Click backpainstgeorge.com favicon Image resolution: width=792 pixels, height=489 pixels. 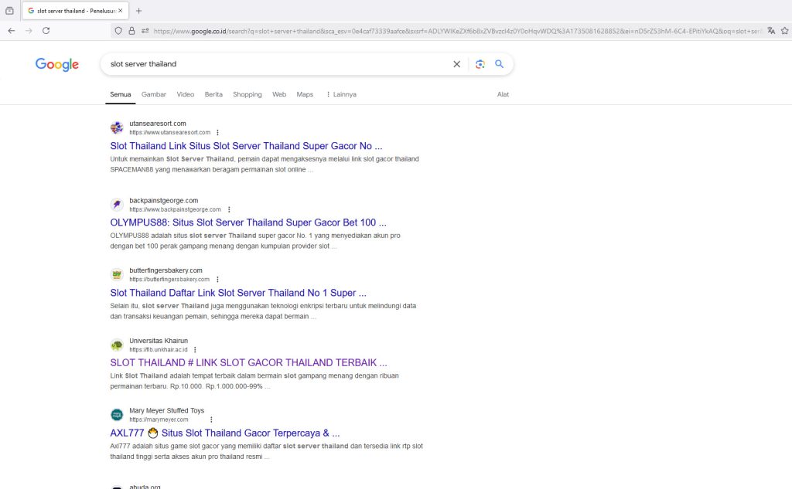click(x=117, y=205)
